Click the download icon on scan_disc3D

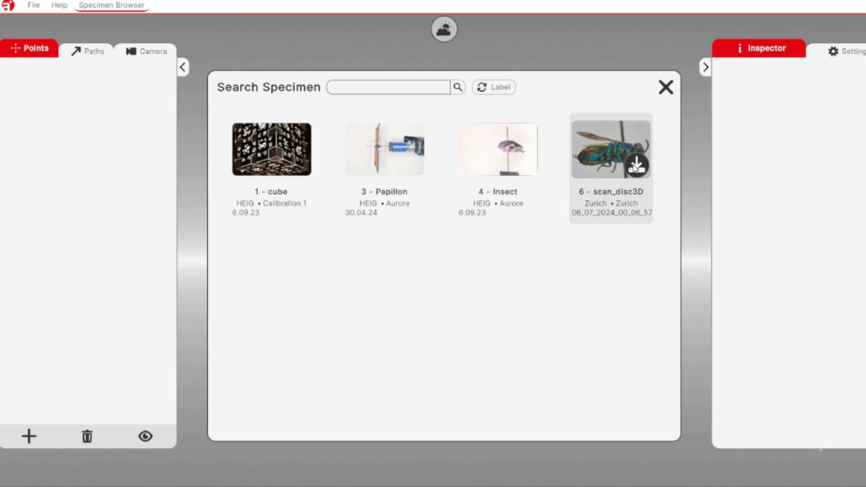(x=637, y=165)
